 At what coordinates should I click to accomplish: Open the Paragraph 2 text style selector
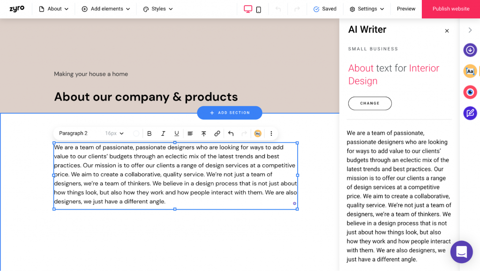tap(73, 133)
